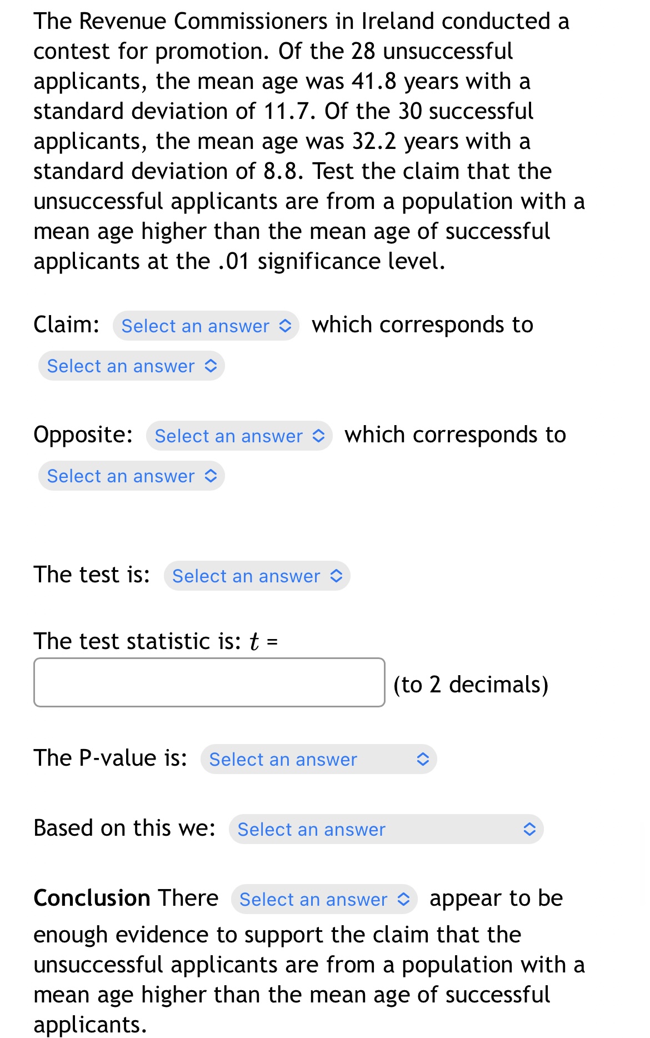The height and width of the screenshot is (1038, 650).
Task: Click the chevron on the Conclusion dropdown
Action: tap(405, 899)
